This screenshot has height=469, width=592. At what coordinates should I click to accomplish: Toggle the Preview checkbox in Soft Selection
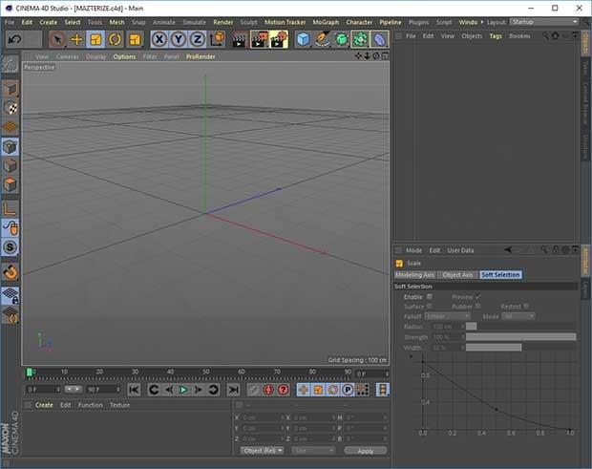click(x=478, y=296)
